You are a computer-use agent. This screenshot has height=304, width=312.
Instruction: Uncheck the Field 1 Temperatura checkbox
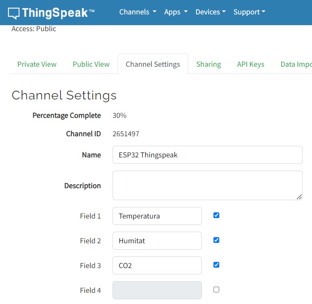point(216,215)
